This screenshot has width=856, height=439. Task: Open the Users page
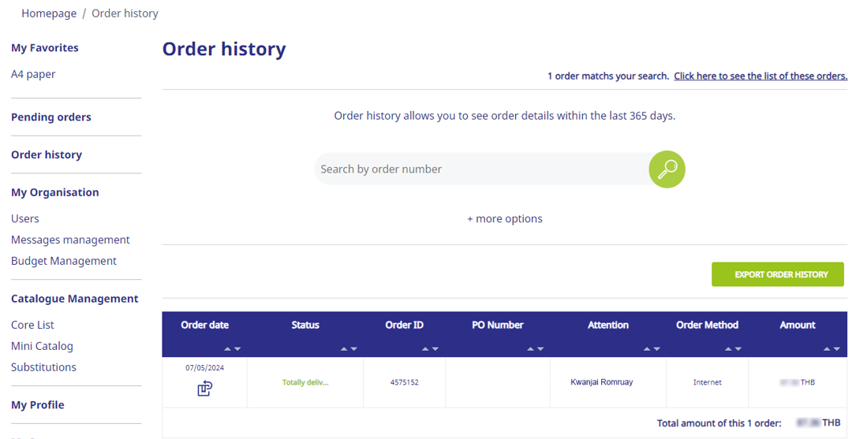(25, 218)
